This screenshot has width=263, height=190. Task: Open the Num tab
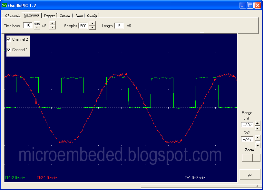(79, 15)
